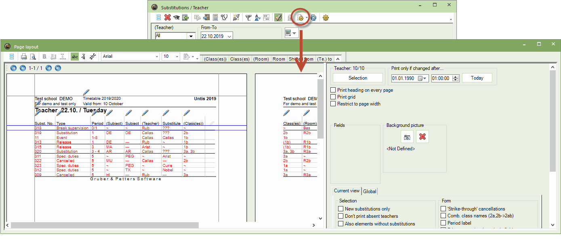
Task: Click the printer icon in Page layout toolbar
Action: [24, 57]
